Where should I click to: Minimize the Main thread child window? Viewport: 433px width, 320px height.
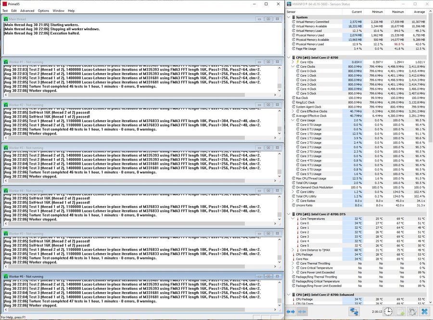pos(259,19)
